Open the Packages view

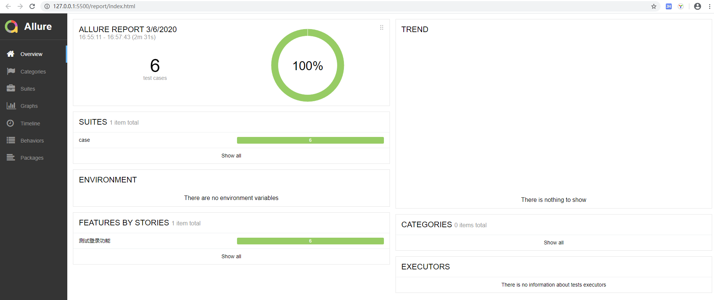pos(34,158)
